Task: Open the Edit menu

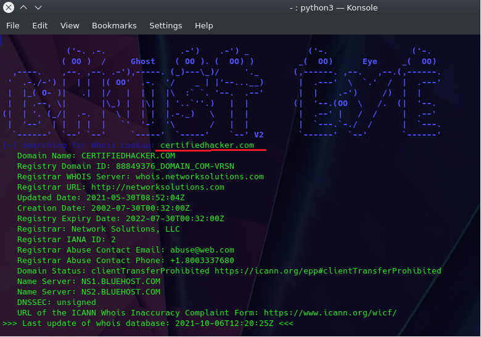Action: pyautogui.click(x=40, y=26)
